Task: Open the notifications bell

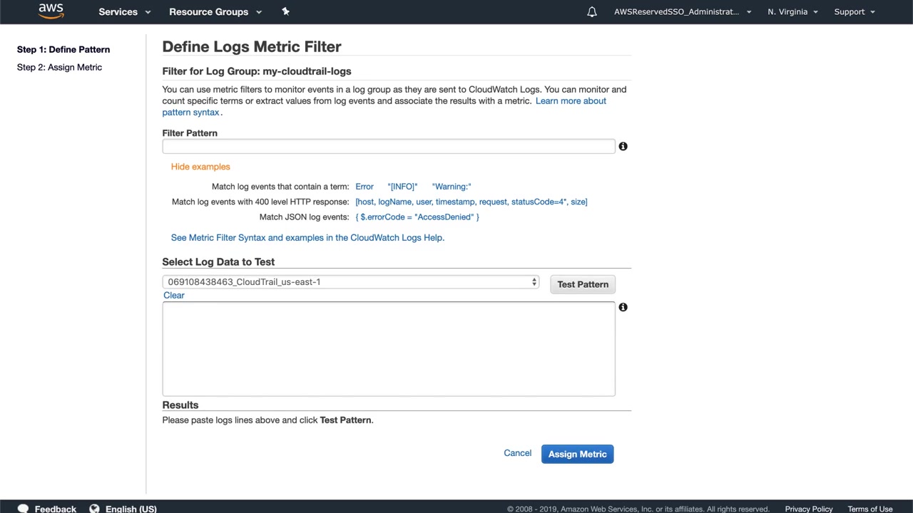Action: coord(591,12)
